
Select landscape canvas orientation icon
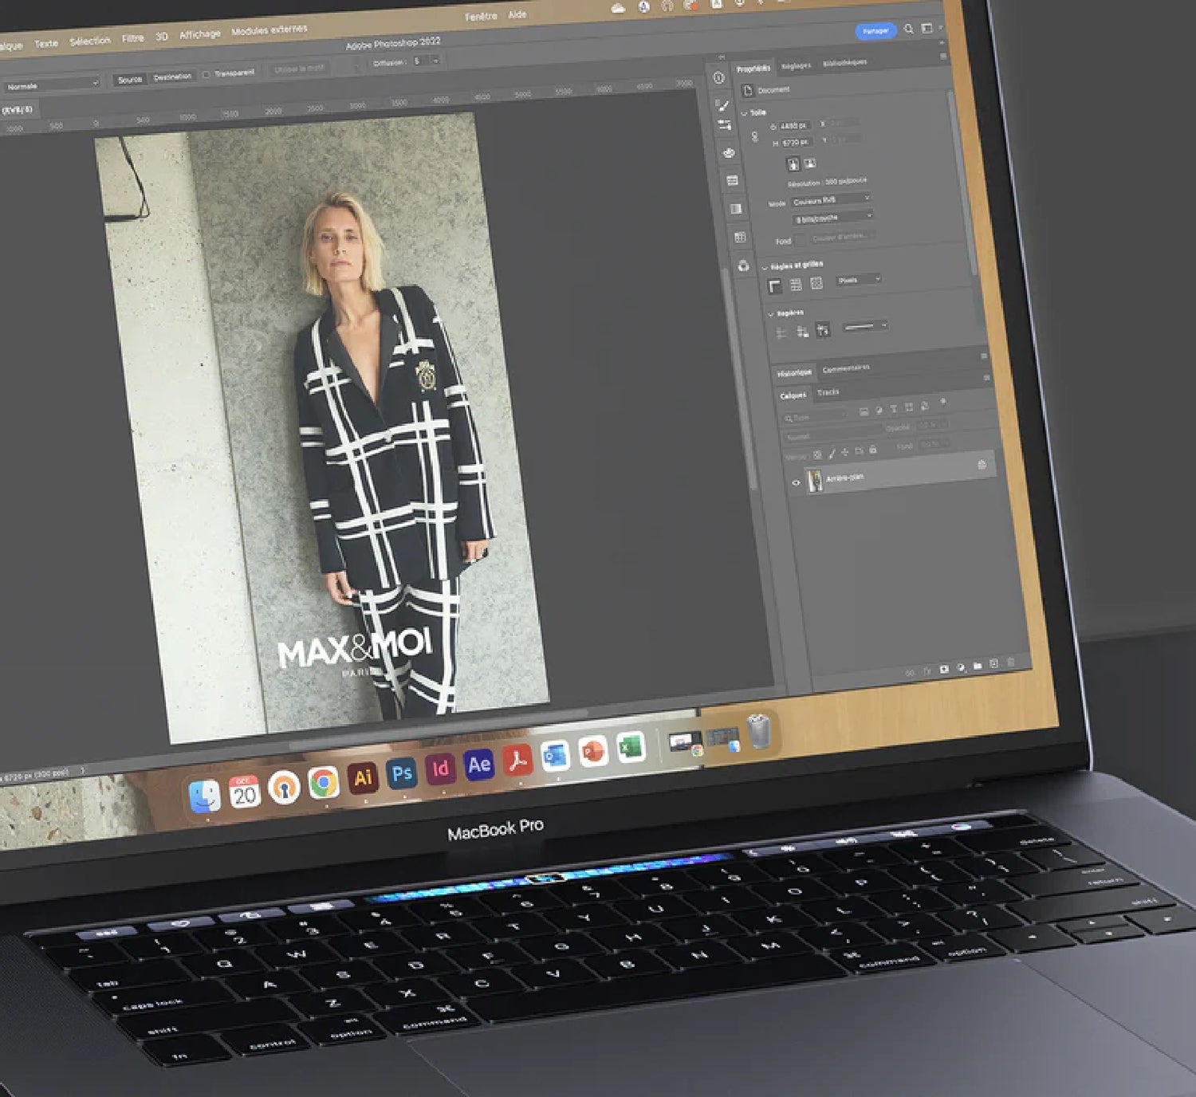tap(809, 163)
